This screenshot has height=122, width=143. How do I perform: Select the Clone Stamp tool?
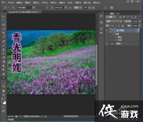(4, 49)
